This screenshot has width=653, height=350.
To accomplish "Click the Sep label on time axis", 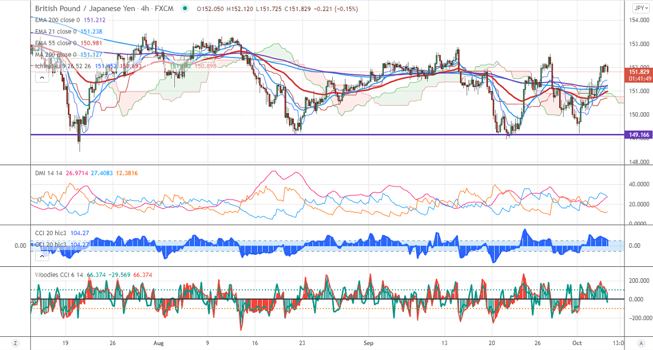I will pyautogui.click(x=368, y=343).
